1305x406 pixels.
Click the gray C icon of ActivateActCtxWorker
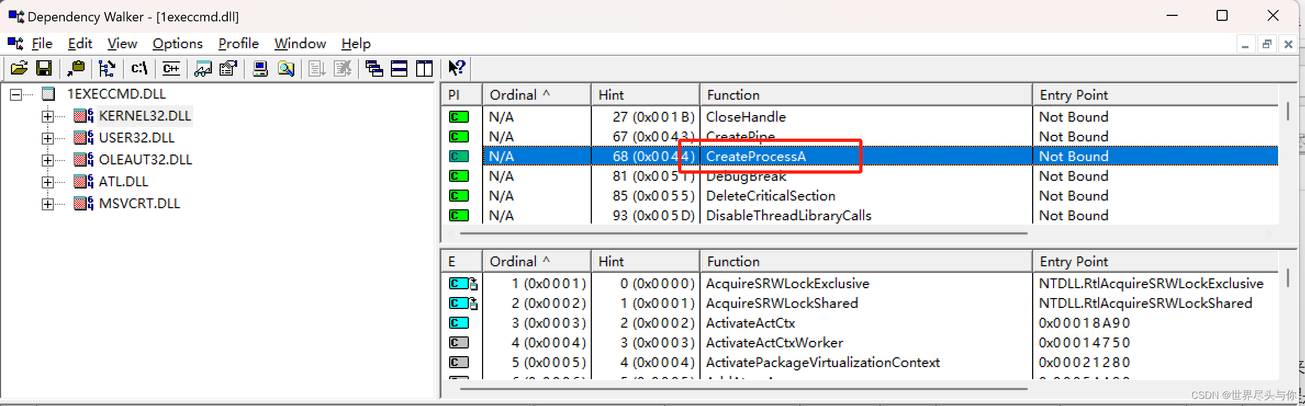459,342
